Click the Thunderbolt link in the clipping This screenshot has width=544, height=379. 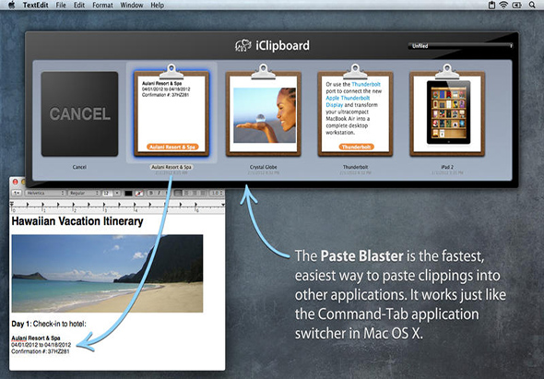[x=366, y=84]
